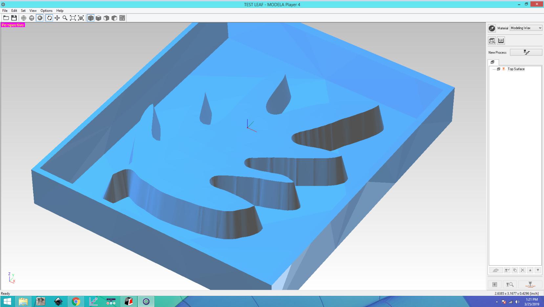Click the toolpath creation button below the list

[x=495, y=270]
